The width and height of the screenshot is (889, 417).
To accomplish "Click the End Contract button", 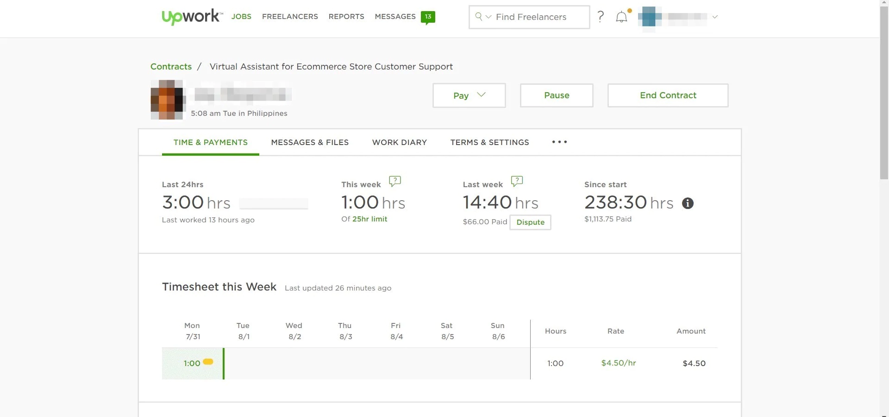I will (x=668, y=95).
